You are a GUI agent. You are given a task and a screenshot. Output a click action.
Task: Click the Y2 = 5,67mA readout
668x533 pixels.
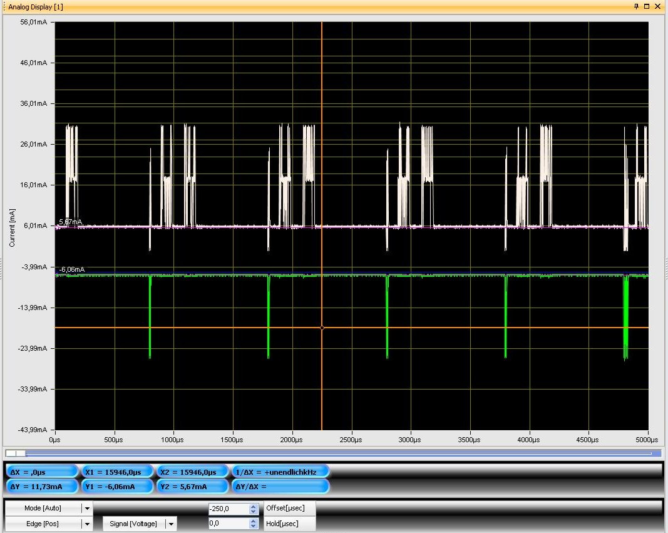[x=193, y=487]
